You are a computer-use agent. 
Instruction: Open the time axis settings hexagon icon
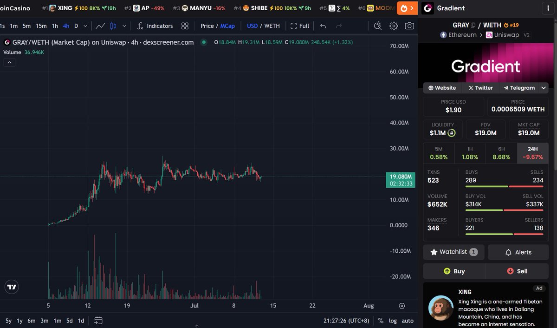point(402,306)
